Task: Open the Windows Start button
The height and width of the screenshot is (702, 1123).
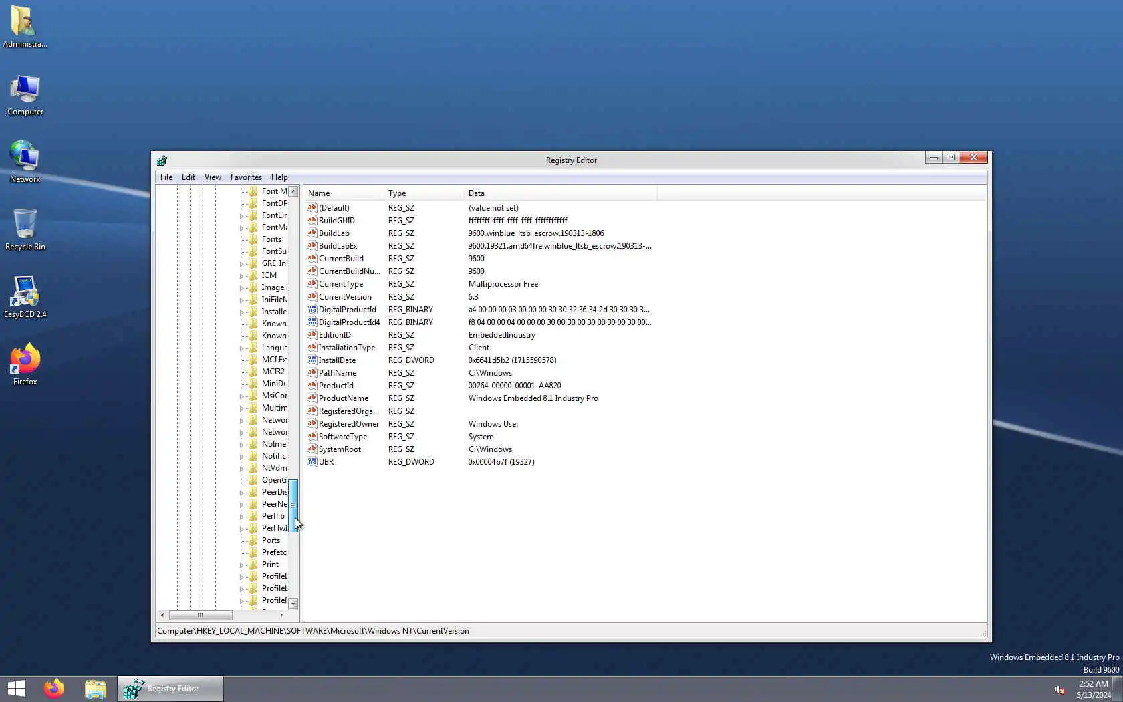Action: pyautogui.click(x=16, y=689)
